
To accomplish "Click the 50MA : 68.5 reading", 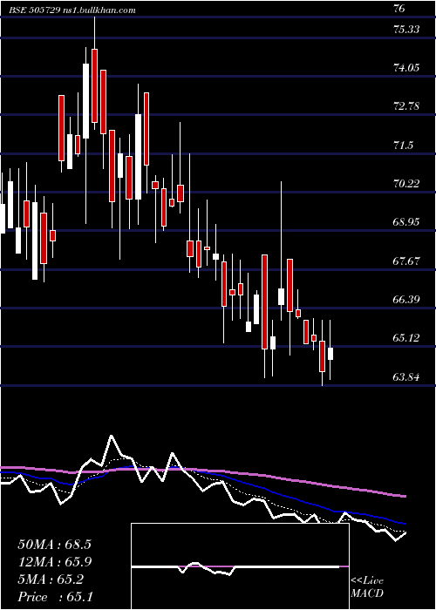I will pos(54,545).
